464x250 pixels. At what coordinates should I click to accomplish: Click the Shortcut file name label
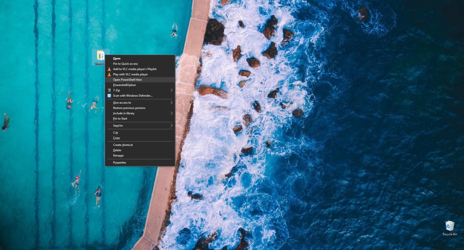tap(100, 63)
